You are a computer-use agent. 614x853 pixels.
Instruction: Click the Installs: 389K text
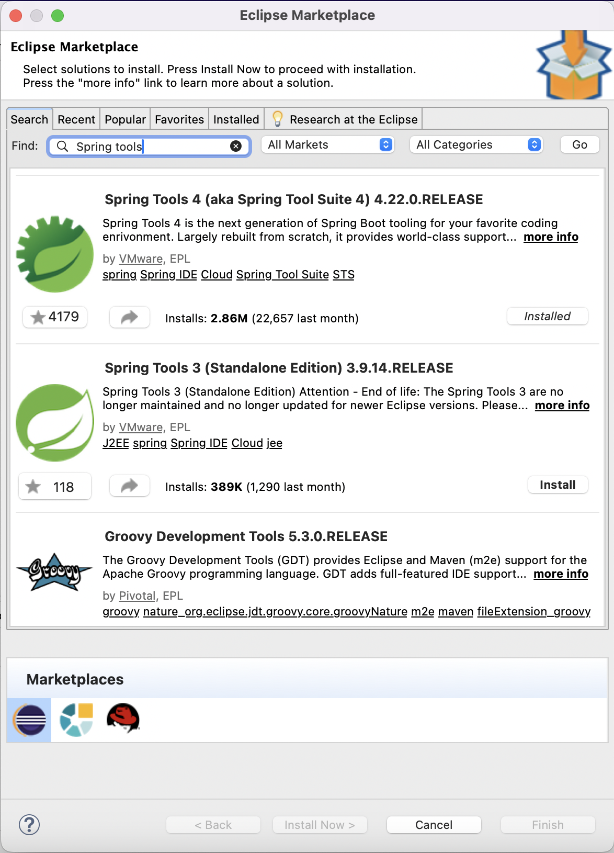[x=204, y=487]
